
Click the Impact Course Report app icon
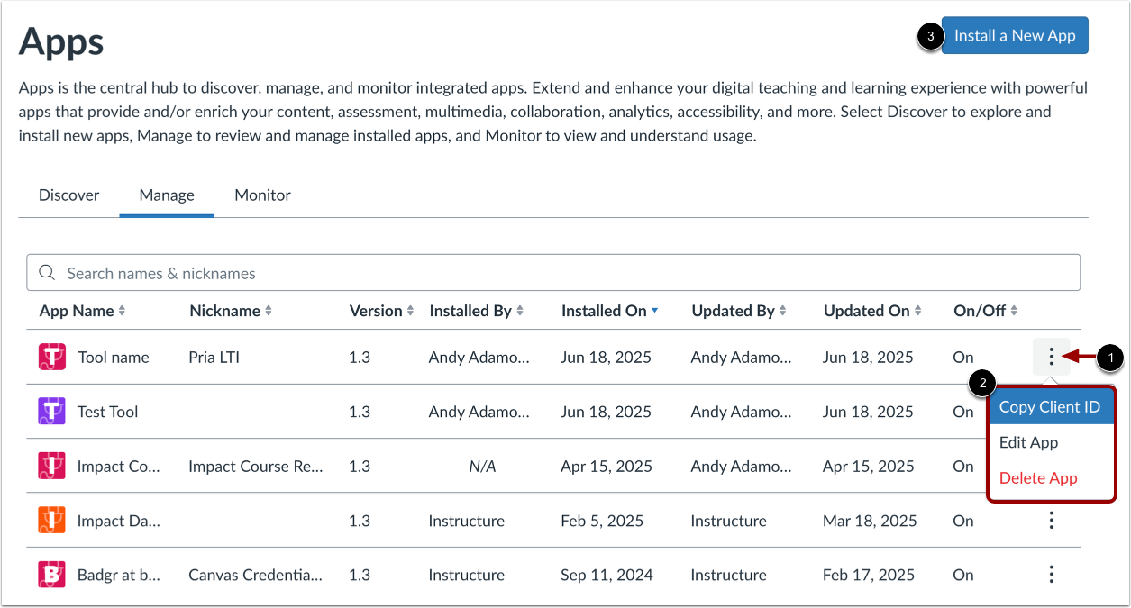point(52,467)
